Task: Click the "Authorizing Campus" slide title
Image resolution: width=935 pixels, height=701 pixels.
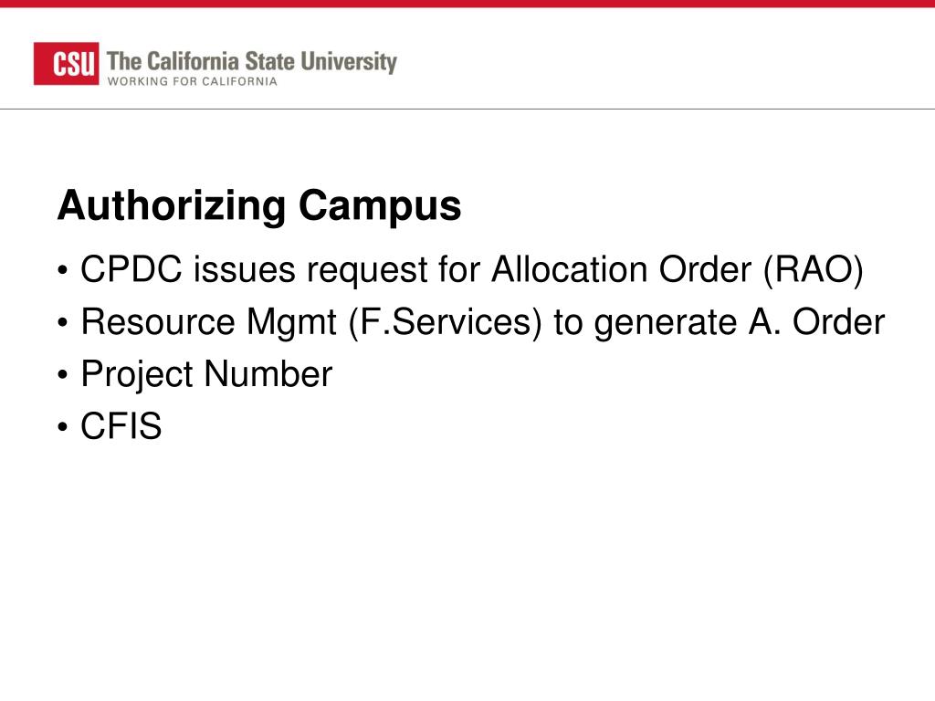Action: click(258, 206)
